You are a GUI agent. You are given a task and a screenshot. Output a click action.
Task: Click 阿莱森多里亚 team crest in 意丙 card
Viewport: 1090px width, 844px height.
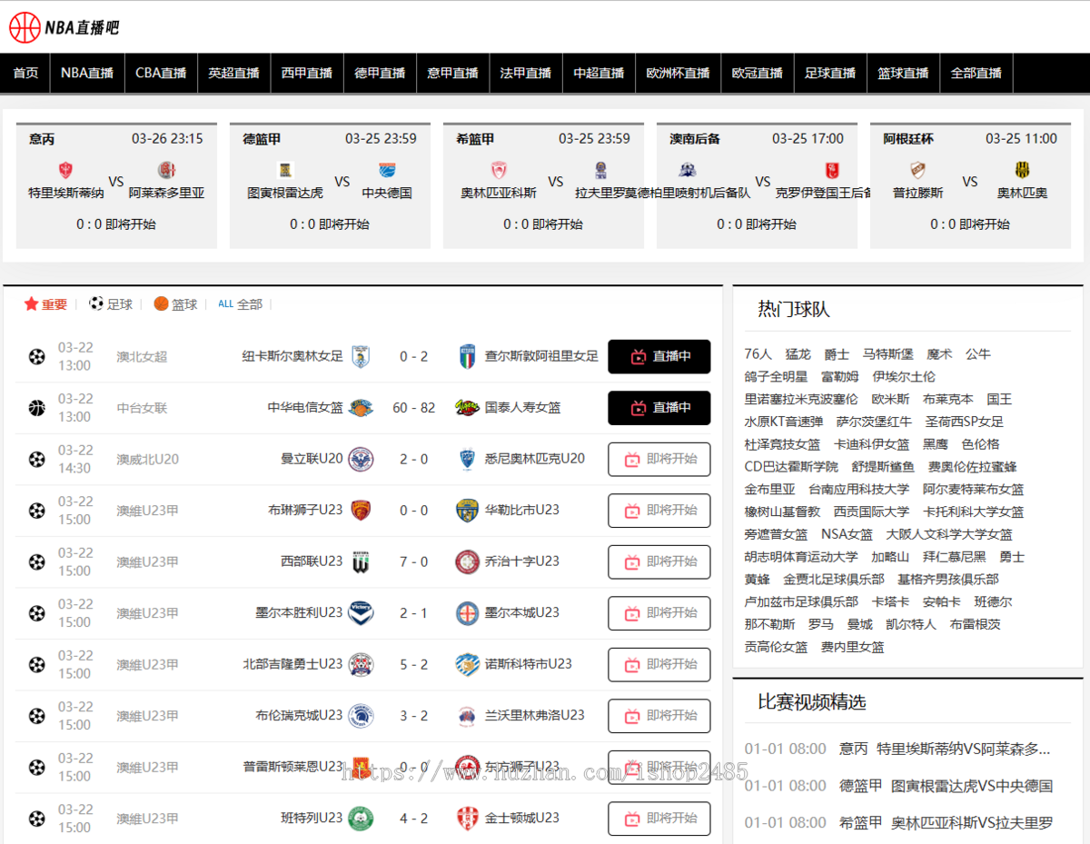pos(166,170)
